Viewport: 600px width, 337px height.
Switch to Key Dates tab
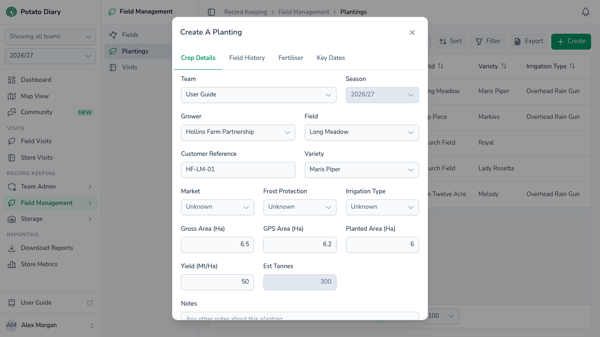pos(331,58)
